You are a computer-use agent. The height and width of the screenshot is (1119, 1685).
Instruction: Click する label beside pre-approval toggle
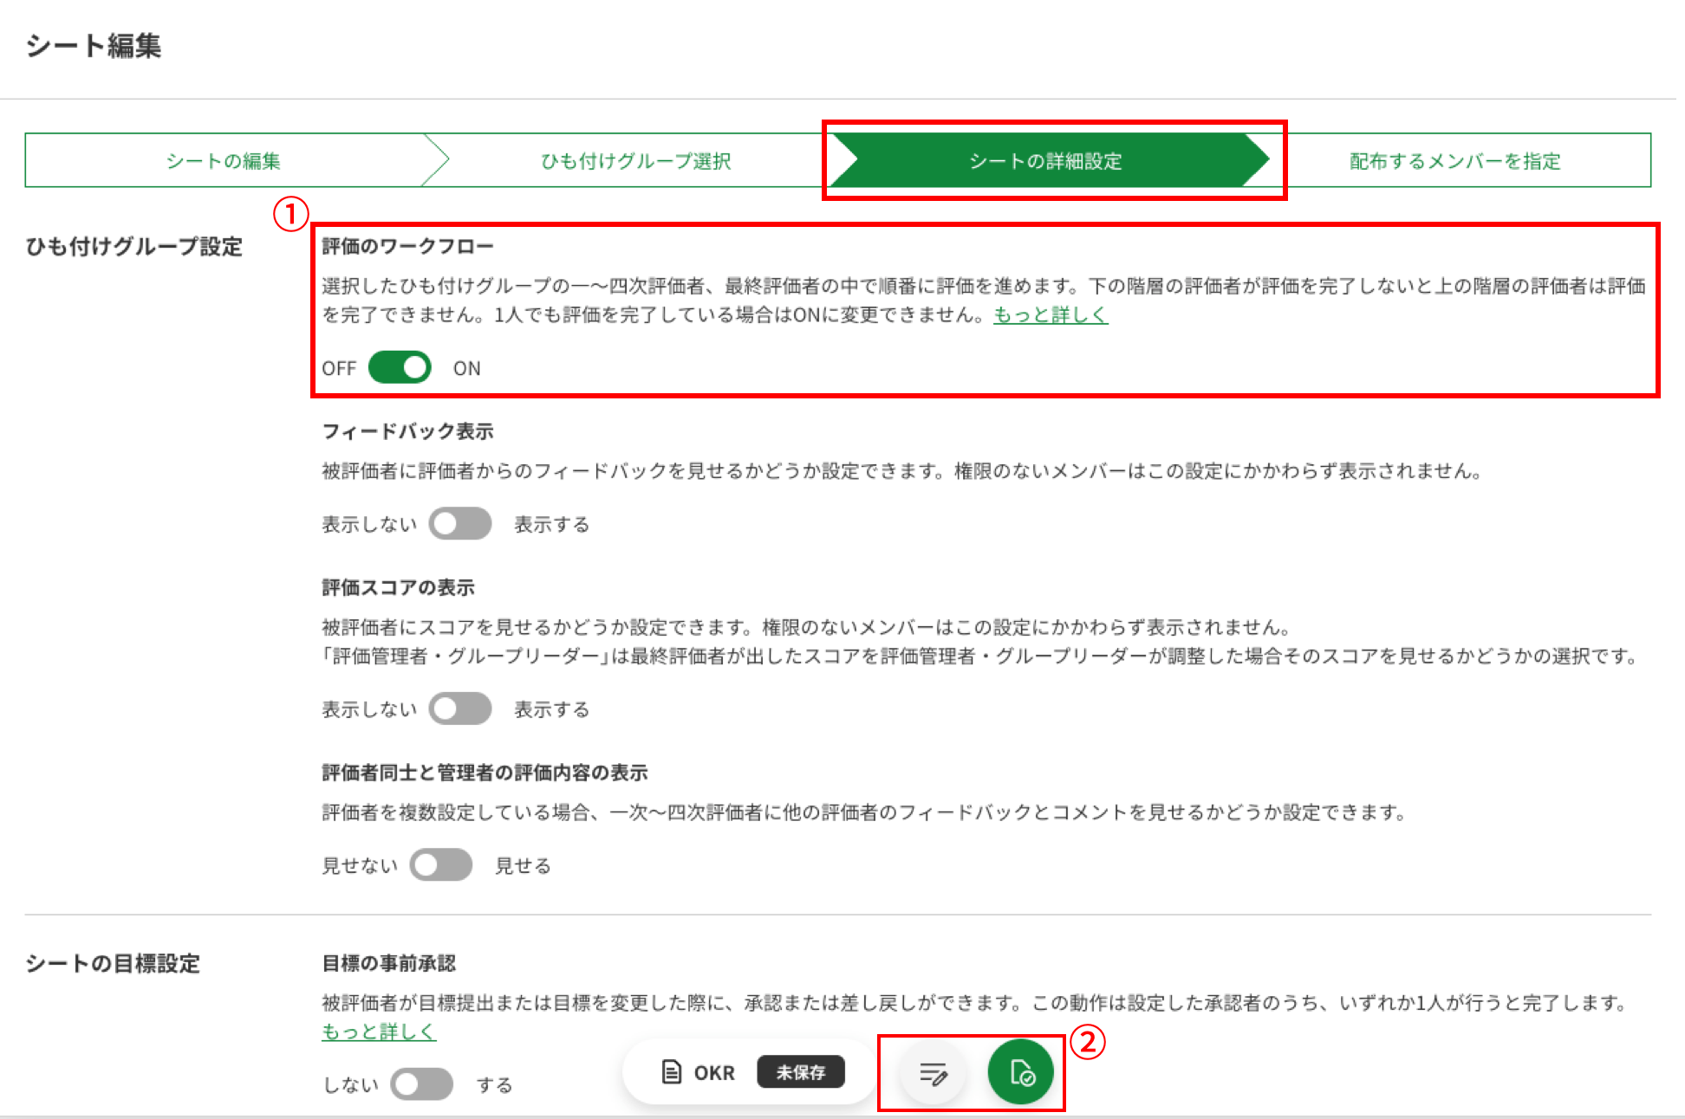(x=494, y=1085)
